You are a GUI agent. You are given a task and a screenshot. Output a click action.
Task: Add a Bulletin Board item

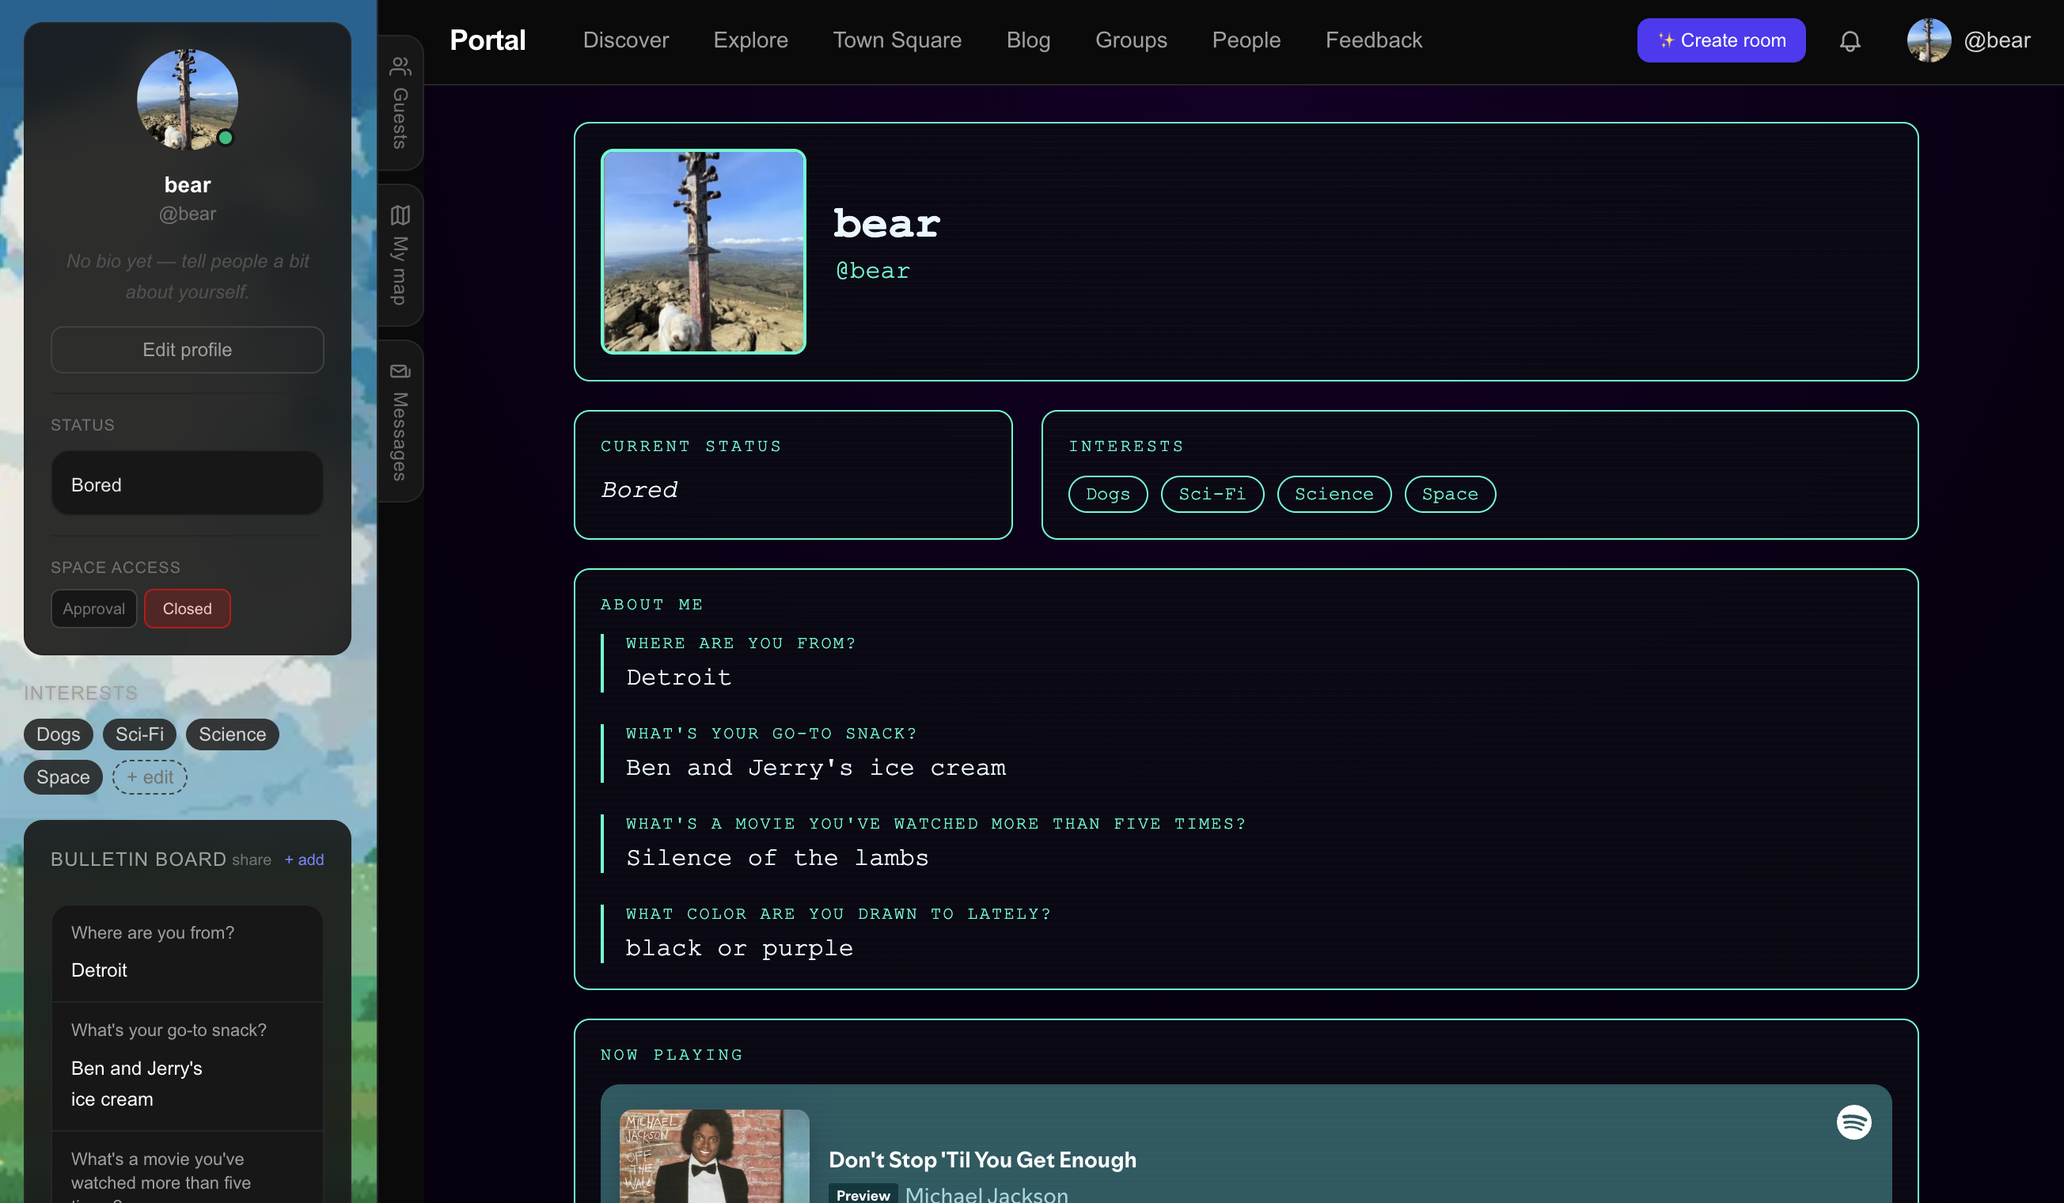[x=304, y=860]
